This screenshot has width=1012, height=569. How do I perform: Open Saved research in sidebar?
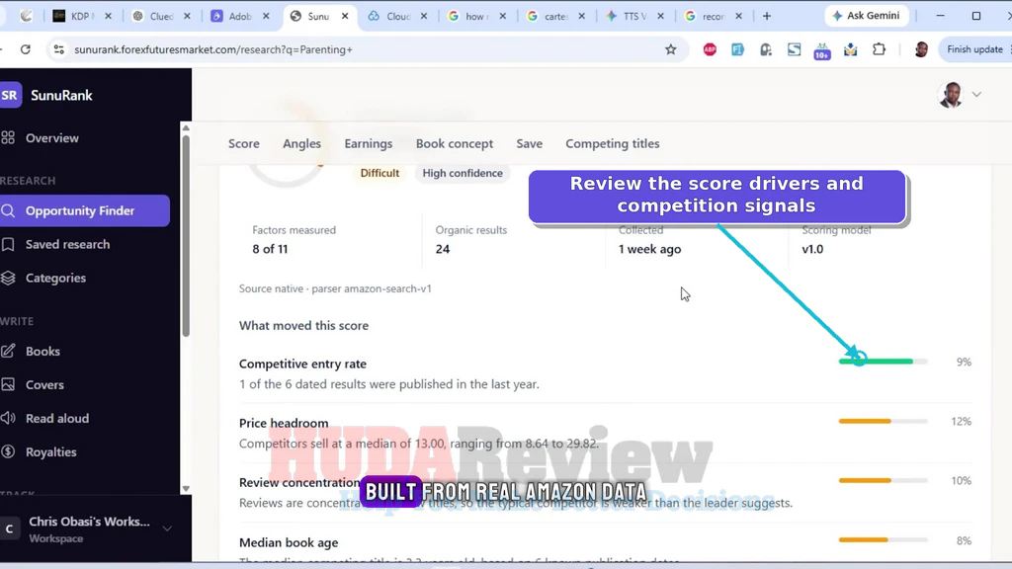[68, 245]
